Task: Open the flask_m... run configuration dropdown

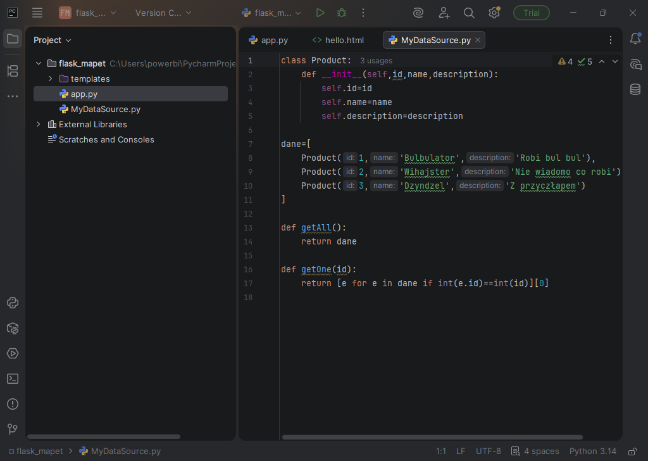Action: pos(271,13)
